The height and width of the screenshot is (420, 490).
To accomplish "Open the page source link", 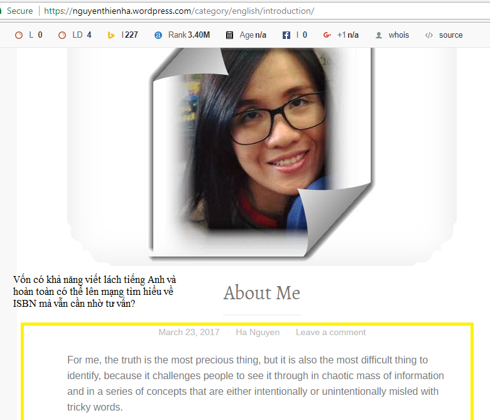I will [x=450, y=35].
